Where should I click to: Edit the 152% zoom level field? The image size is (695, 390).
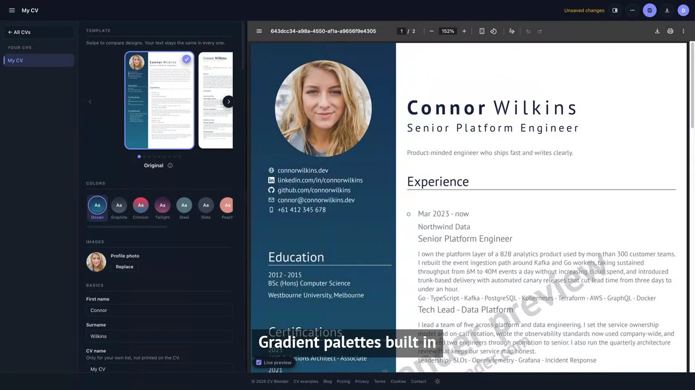pos(448,31)
